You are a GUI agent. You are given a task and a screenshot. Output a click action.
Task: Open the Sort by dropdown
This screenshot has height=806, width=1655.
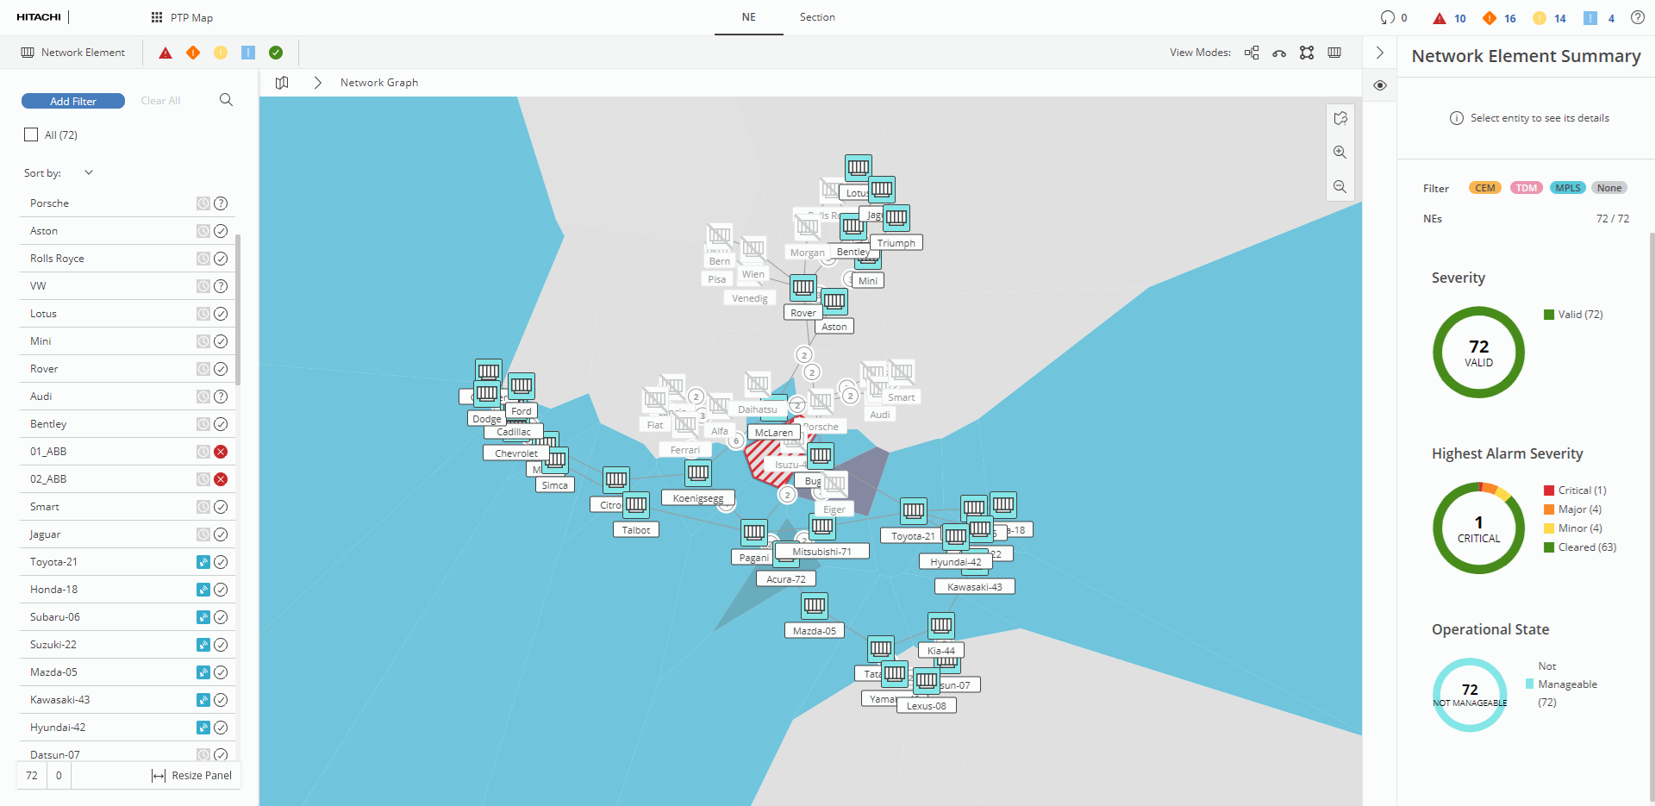88,172
